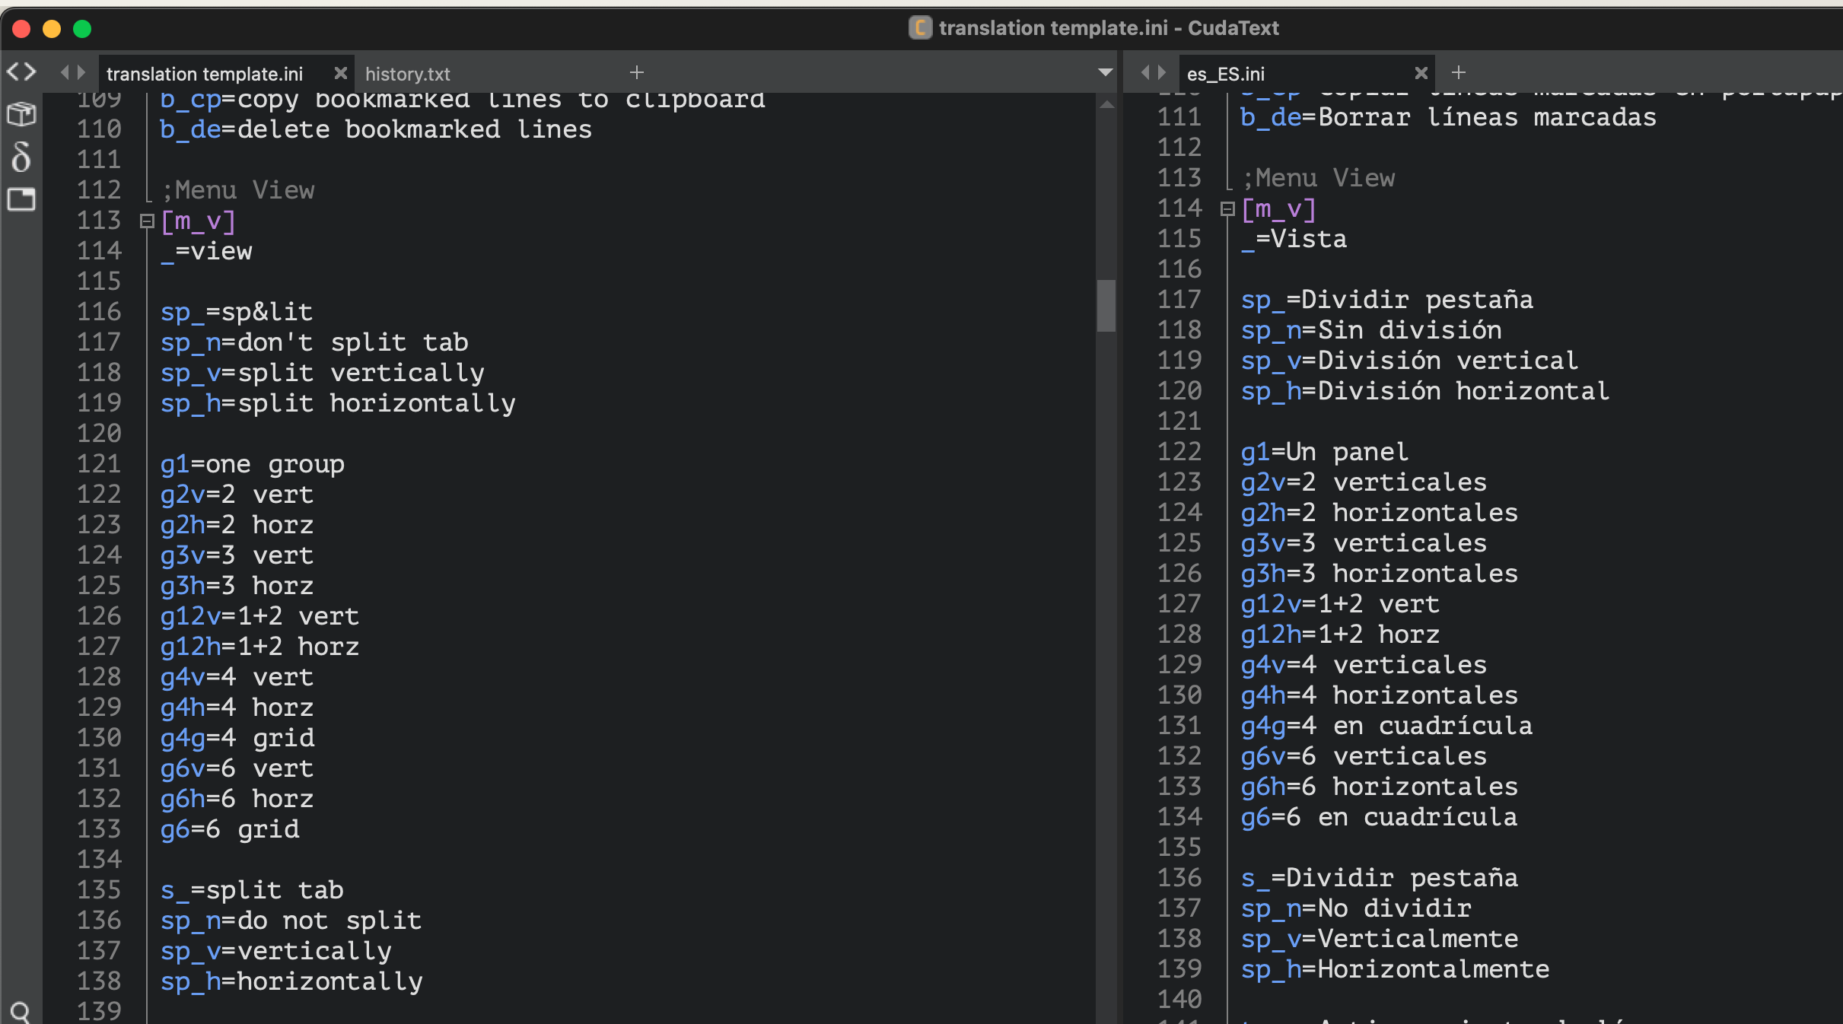Click the left editor vertical scrollbar thumb

point(1106,306)
